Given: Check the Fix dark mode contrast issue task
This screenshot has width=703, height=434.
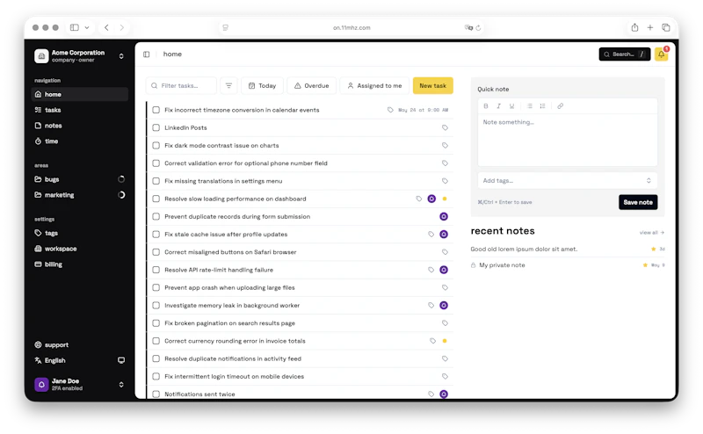Looking at the screenshot, I should click(156, 145).
